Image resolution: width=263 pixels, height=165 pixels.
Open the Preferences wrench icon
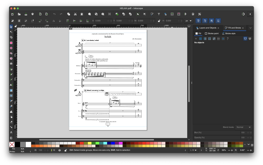pos(200,14)
